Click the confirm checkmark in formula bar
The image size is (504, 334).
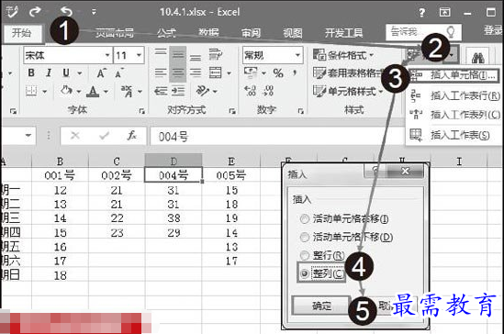click(104, 136)
